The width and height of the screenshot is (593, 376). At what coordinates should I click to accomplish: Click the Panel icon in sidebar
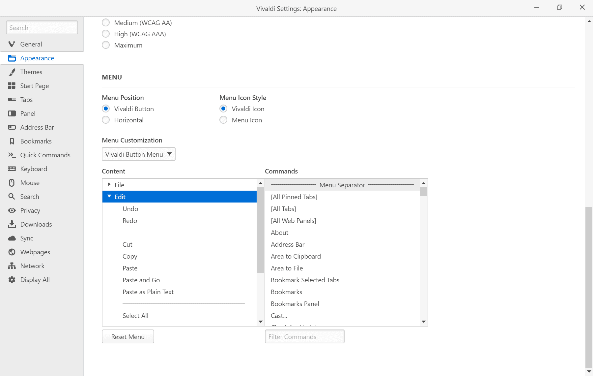tap(12, 113)
